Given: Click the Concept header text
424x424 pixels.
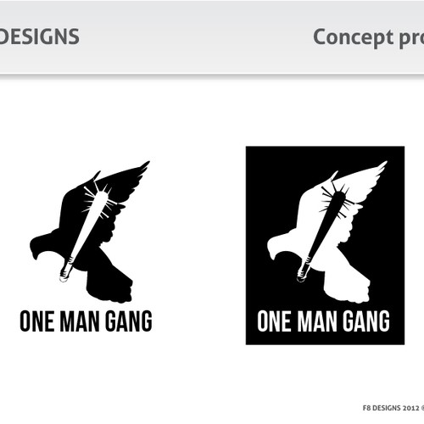Looking at the screenshot, I should pyautogui.click(x=354, y=37).
